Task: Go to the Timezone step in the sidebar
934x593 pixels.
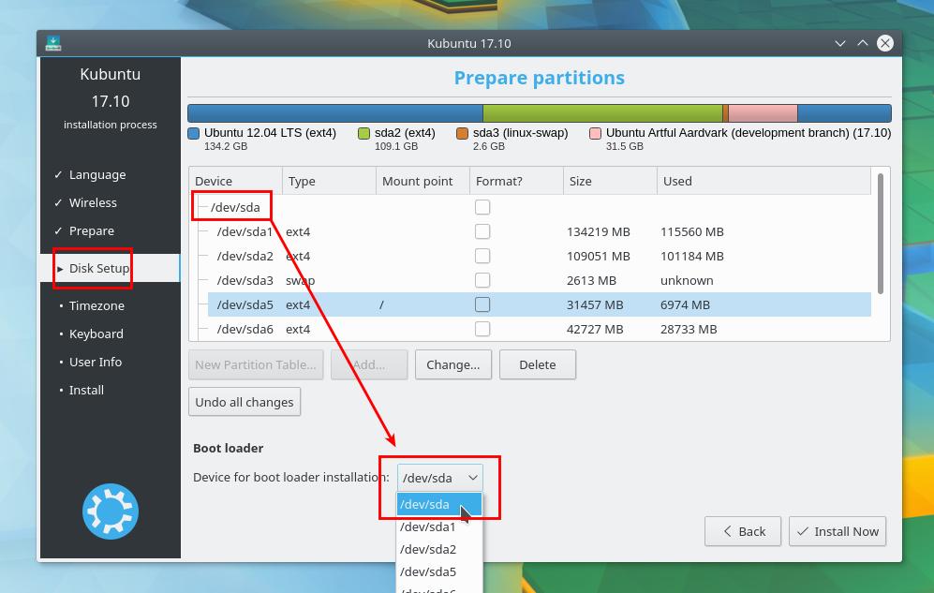Action: tap(96, 305)
